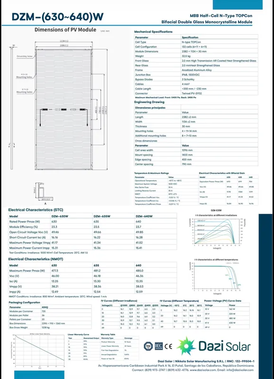
Task: Click the 'IV Curves (Different Temperature)' table heading
Action: point(179,301)
